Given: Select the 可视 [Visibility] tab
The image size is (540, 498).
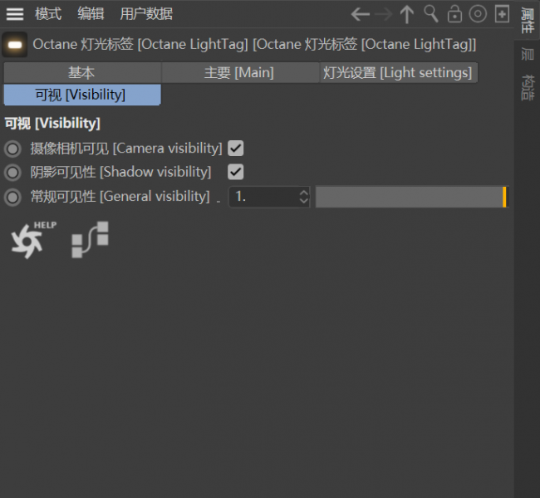Looking at the screenshot, I should tap(82, 95).
